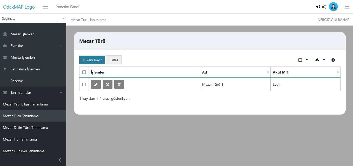This screenshot has width=353, height=166.
Task: Click the edit pencil icon for Mezar Türü 1
Action: (x=96, y=84)
